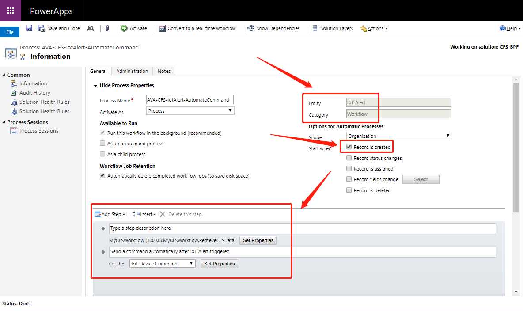Switch to the Administration tab
The height and width of the screenshot is (311, 523).
tap(132, 71)
